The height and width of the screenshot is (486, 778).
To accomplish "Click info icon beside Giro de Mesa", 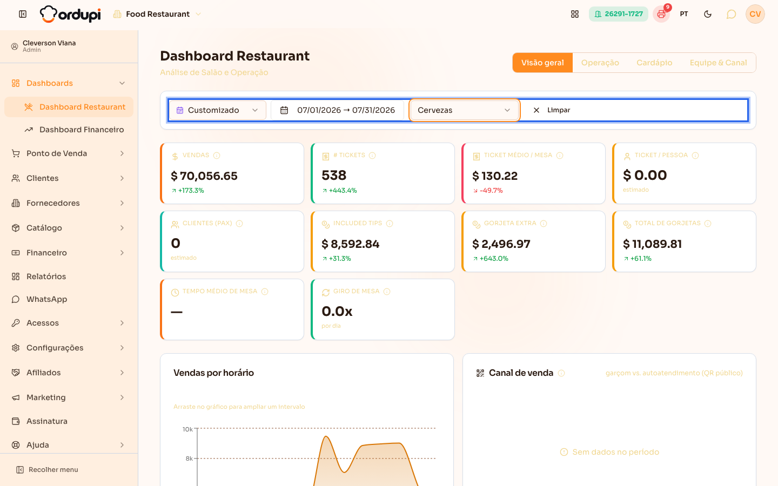I will click(x=387, y=292).
